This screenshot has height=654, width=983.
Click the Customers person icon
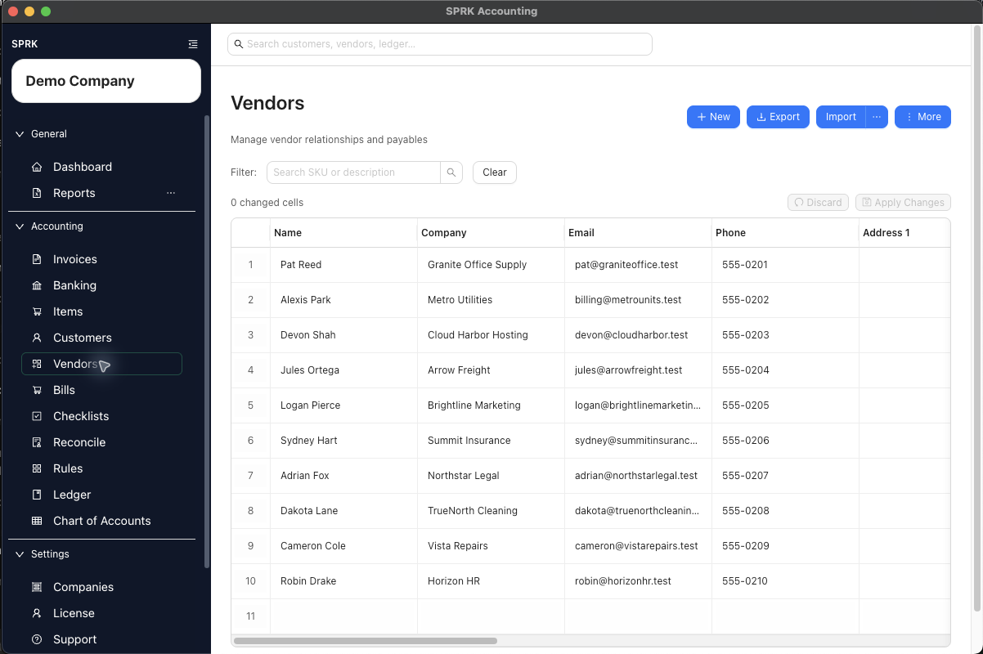point(36,338)
